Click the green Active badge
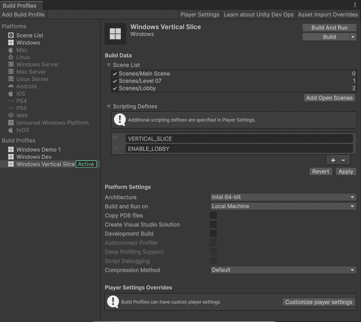This screenshot has height=322, width=361. (86, 164)
